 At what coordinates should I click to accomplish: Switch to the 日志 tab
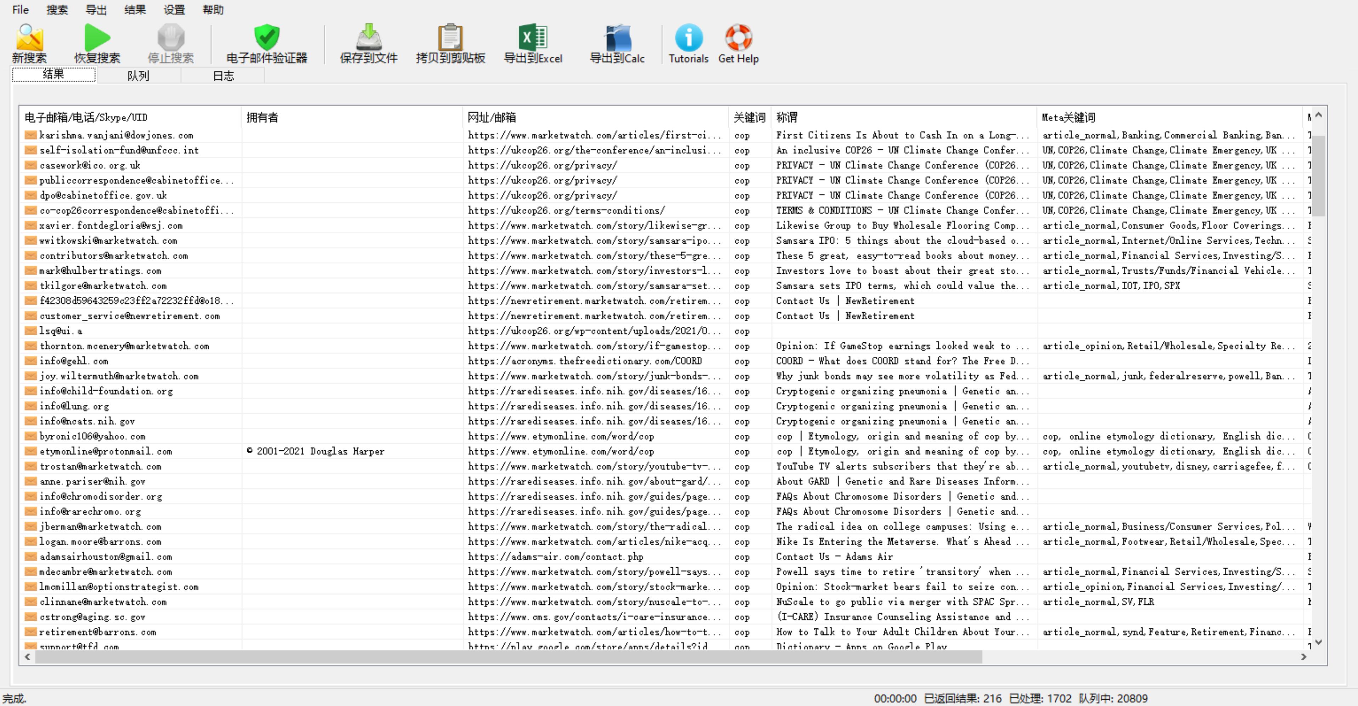[x=223, y=76]
